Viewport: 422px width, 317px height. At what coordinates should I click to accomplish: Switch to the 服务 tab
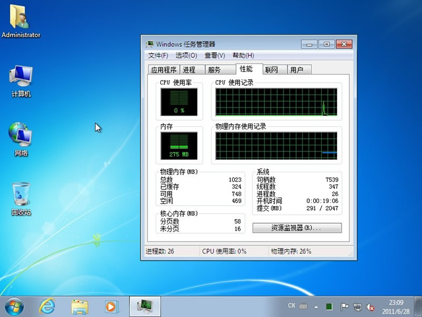coord(220,70)
